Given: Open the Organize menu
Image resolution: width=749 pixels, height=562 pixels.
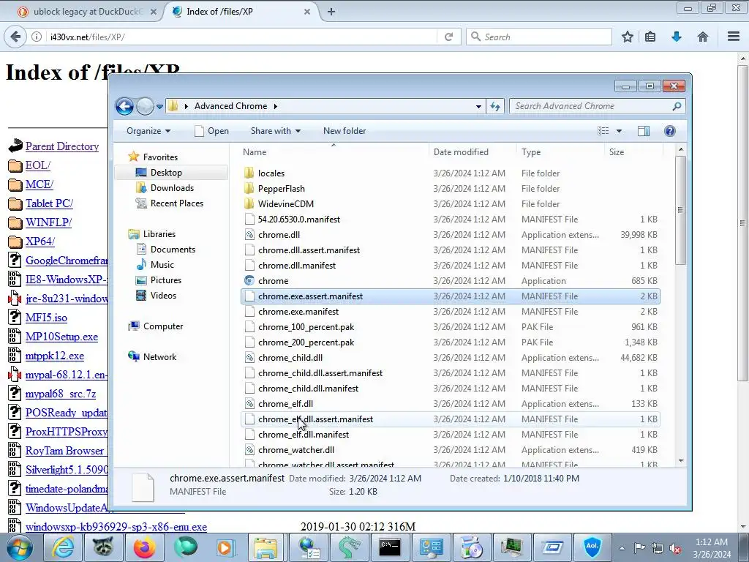Looking at the screenshot, I should [148, 131].
